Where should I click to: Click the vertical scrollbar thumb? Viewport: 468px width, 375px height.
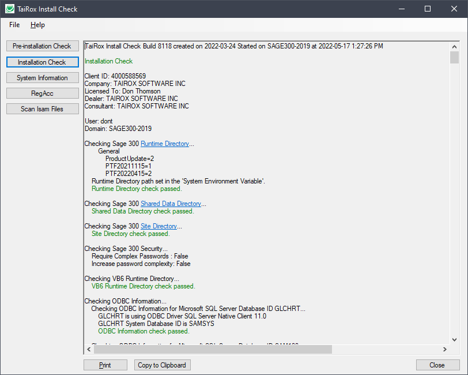454,57
